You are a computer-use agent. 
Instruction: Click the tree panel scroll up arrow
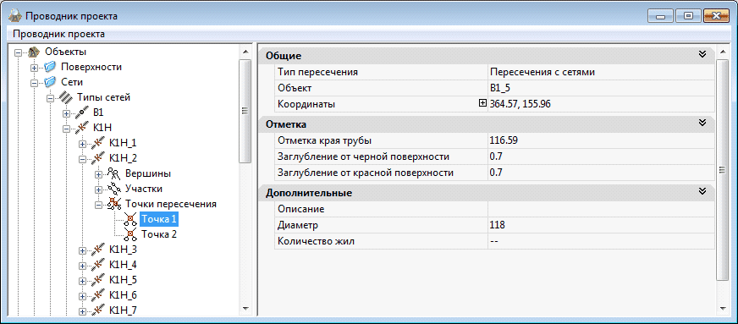pos(245,51)
